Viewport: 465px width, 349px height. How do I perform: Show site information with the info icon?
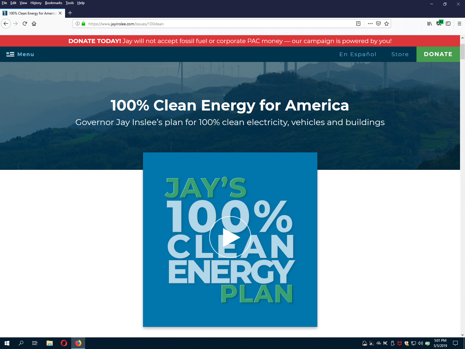pos(78,24)
